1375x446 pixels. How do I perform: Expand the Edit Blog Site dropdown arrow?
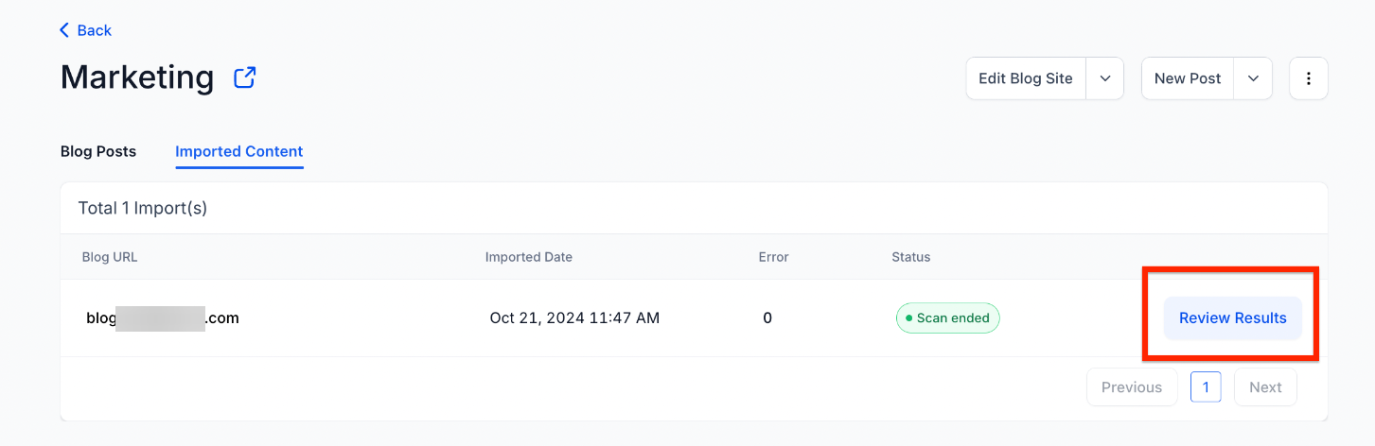pos(1104,78)
